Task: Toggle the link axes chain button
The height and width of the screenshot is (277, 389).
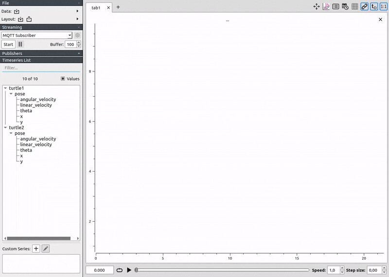Action: point(364,7)
